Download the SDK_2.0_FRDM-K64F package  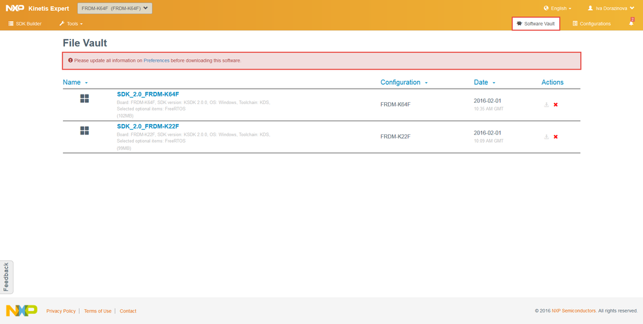546,105
